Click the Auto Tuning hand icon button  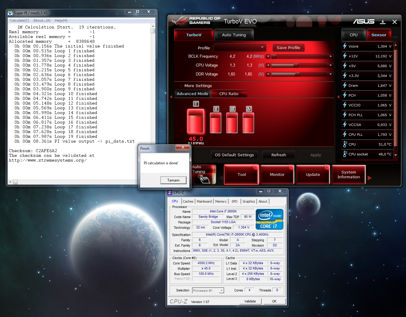click(x=204, y=174)
